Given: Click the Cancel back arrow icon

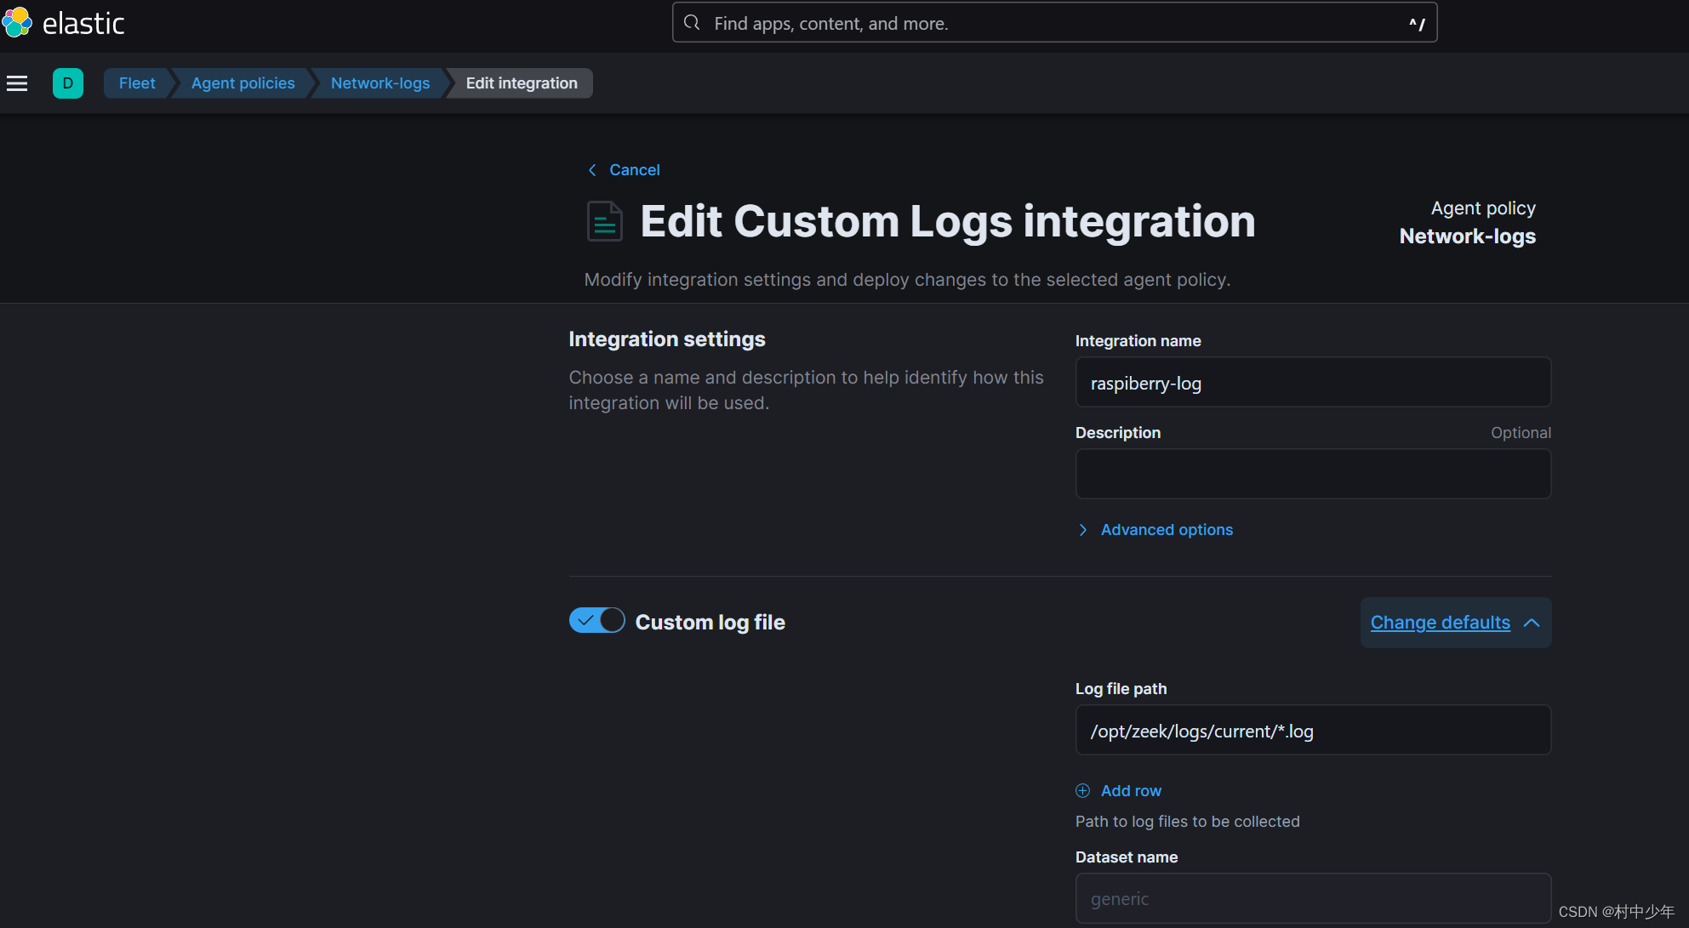Looking at the screenshot, I should [592, 170].
